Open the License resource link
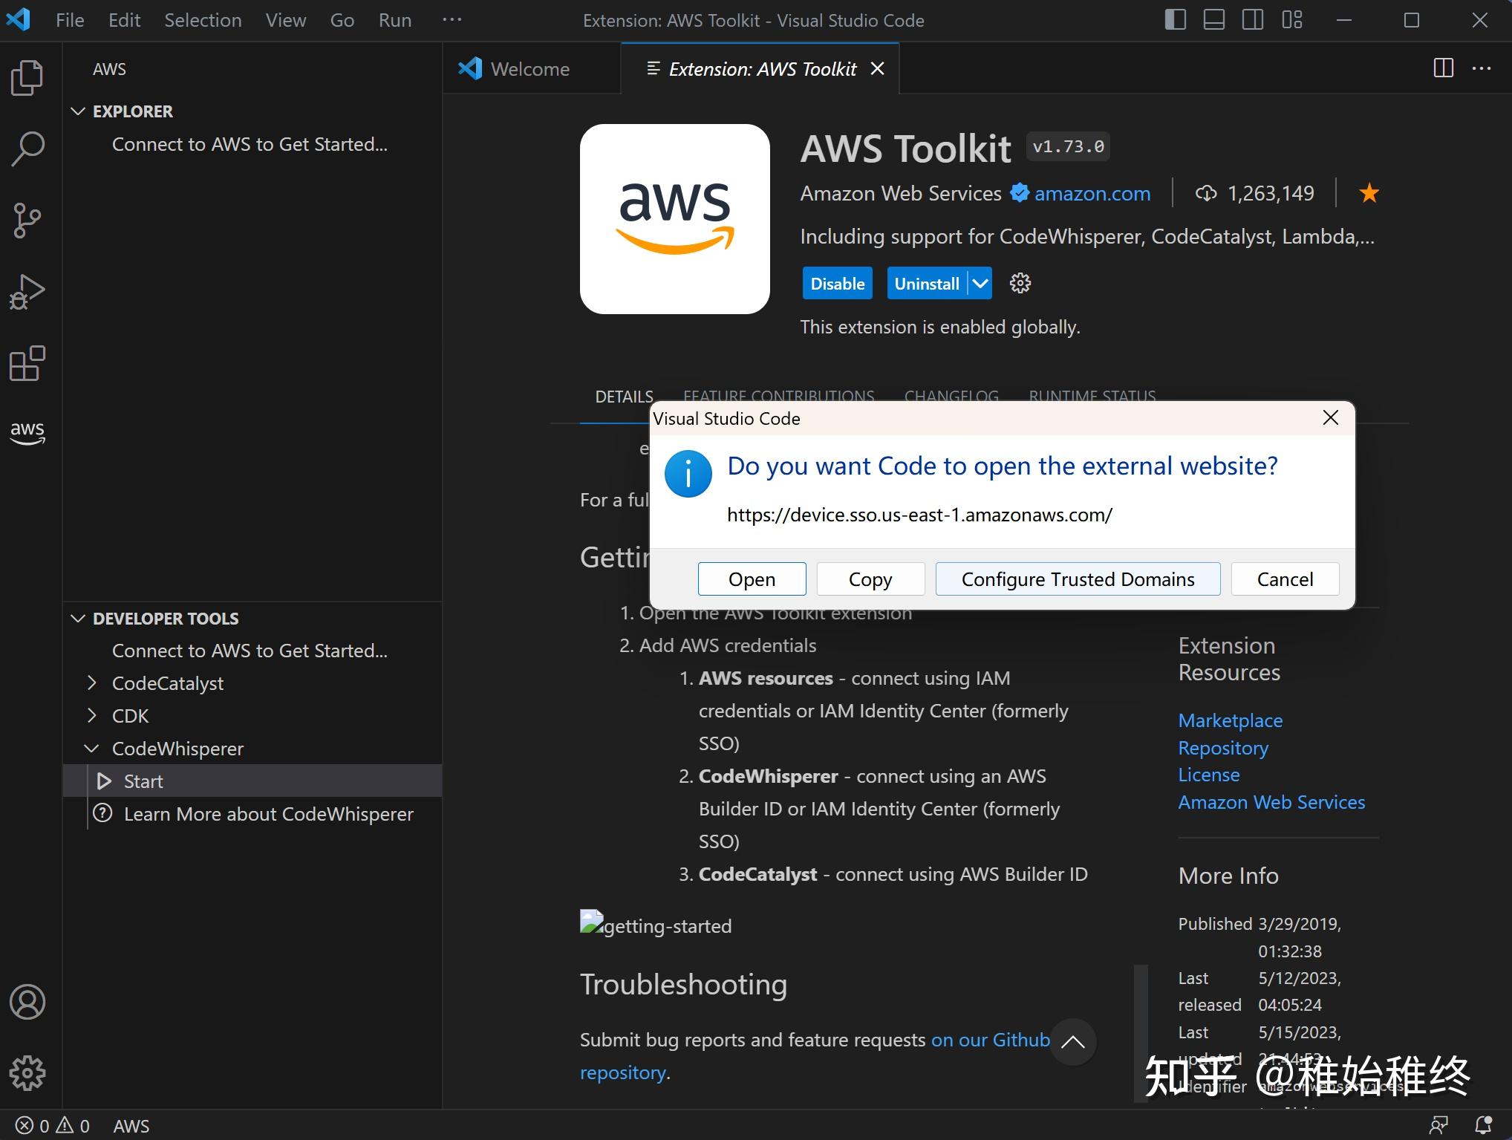This screenshot has width=1512, height=1140. coord(1208,775)
